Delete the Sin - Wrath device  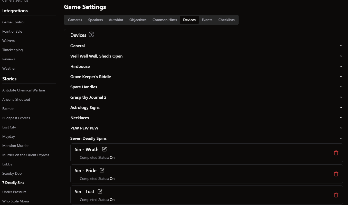[x=336, y=153]
